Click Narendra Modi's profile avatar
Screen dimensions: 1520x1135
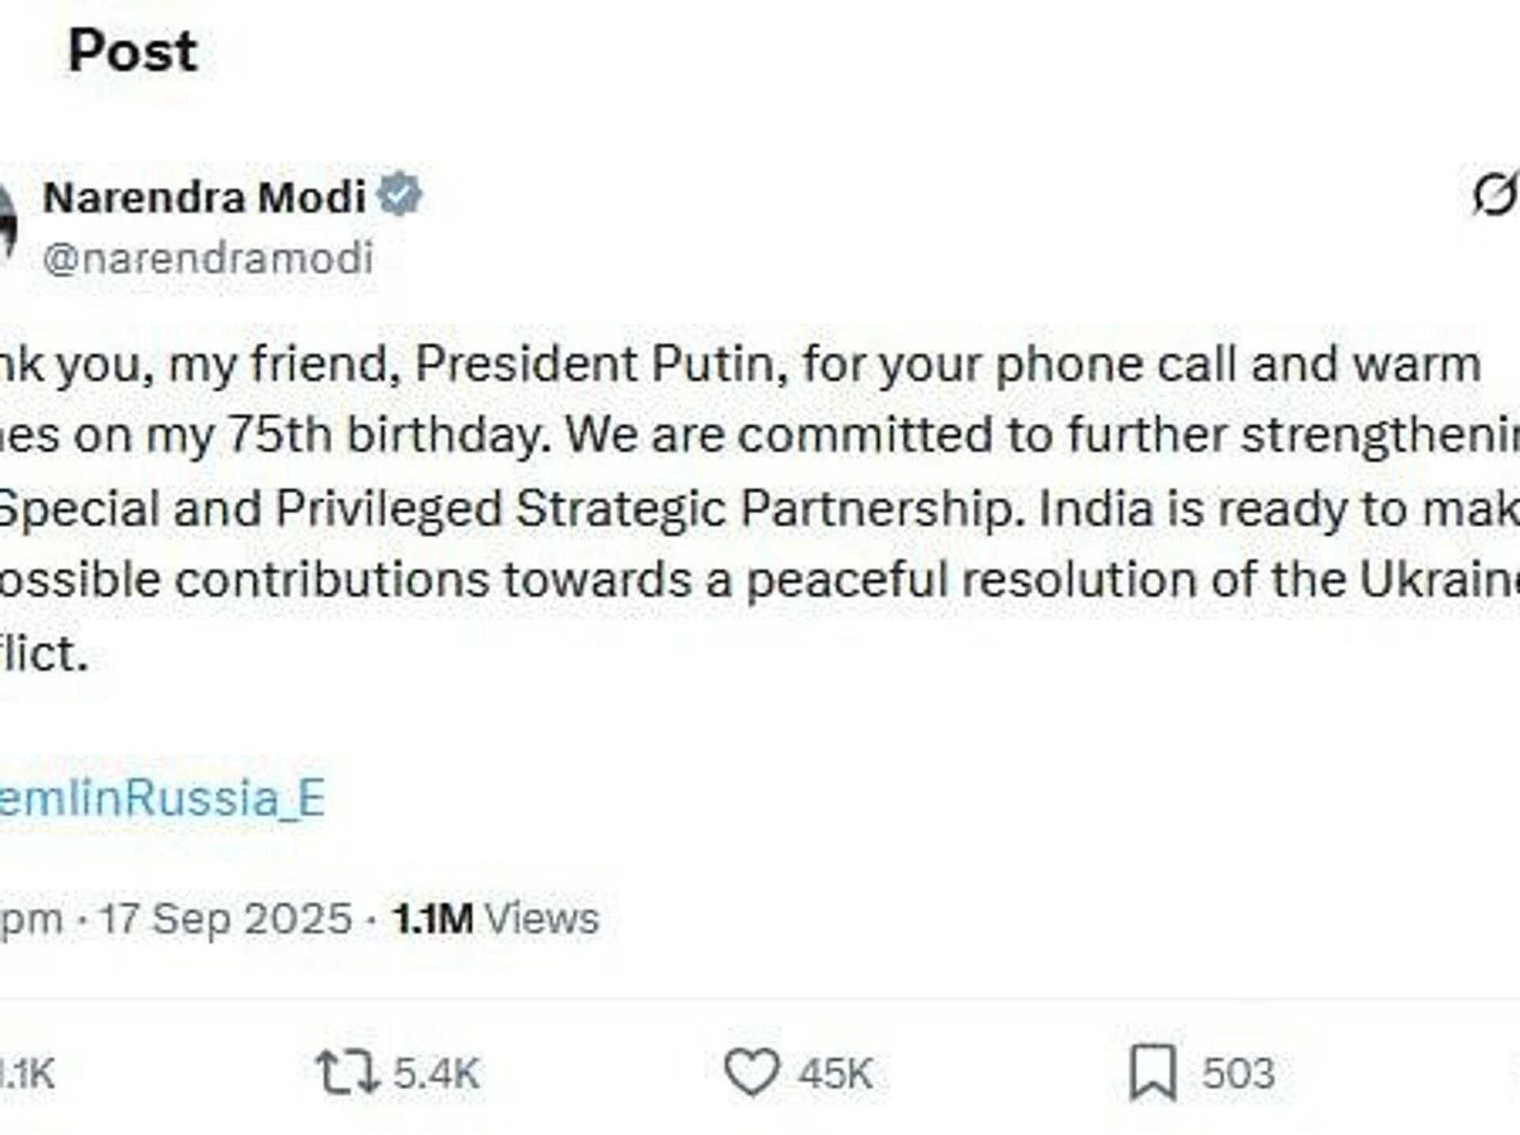pyautogui.click(x=6, y=222)
